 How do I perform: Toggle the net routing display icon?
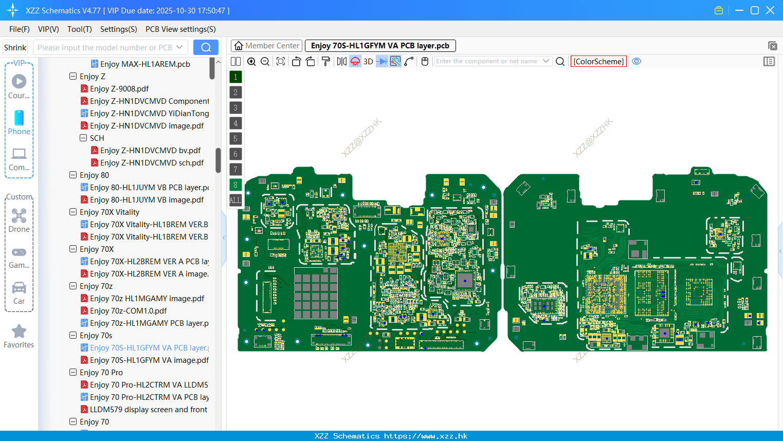pyautogui.click(x=395, y=61)
